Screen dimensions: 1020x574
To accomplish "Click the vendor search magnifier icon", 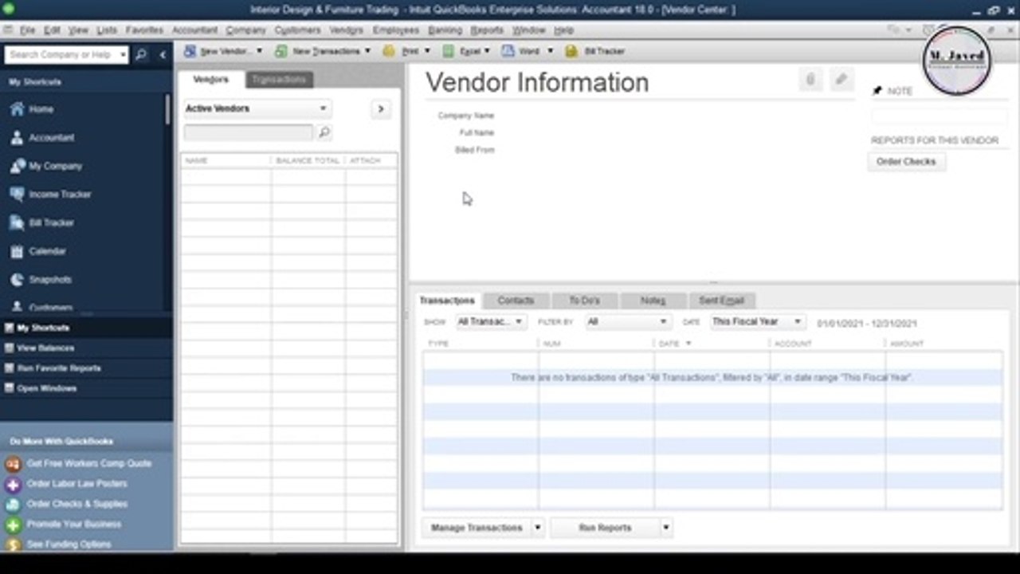I will (x=324, y=132).
